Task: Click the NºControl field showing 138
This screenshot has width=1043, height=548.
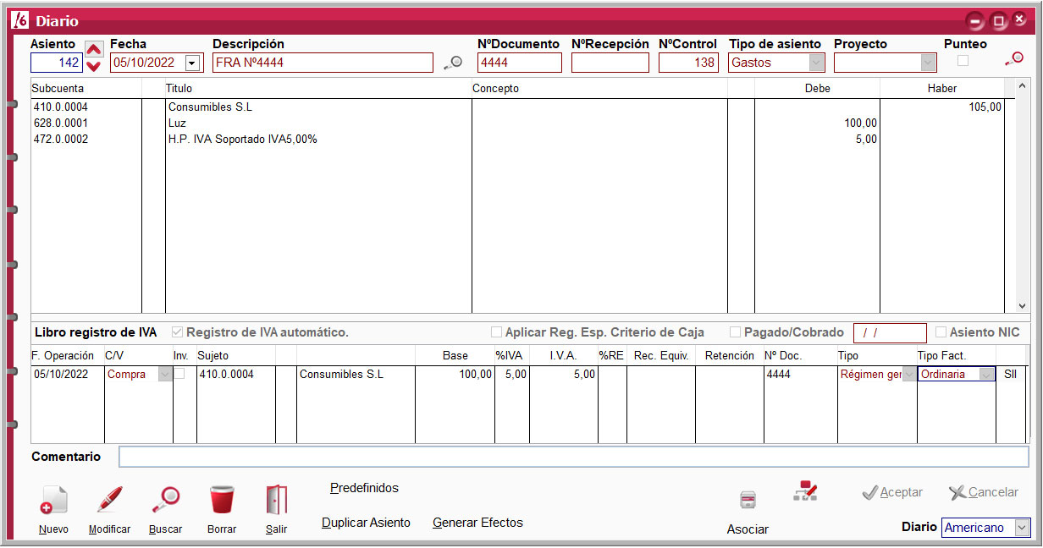Action: coord(688,63)
